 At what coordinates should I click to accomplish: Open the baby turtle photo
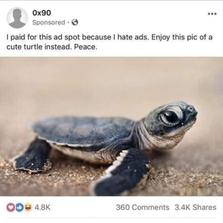pyautogui.click(x=111, y=127)
